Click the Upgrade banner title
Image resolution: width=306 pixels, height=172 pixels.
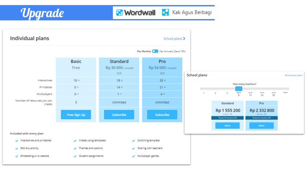click(42, 13)
